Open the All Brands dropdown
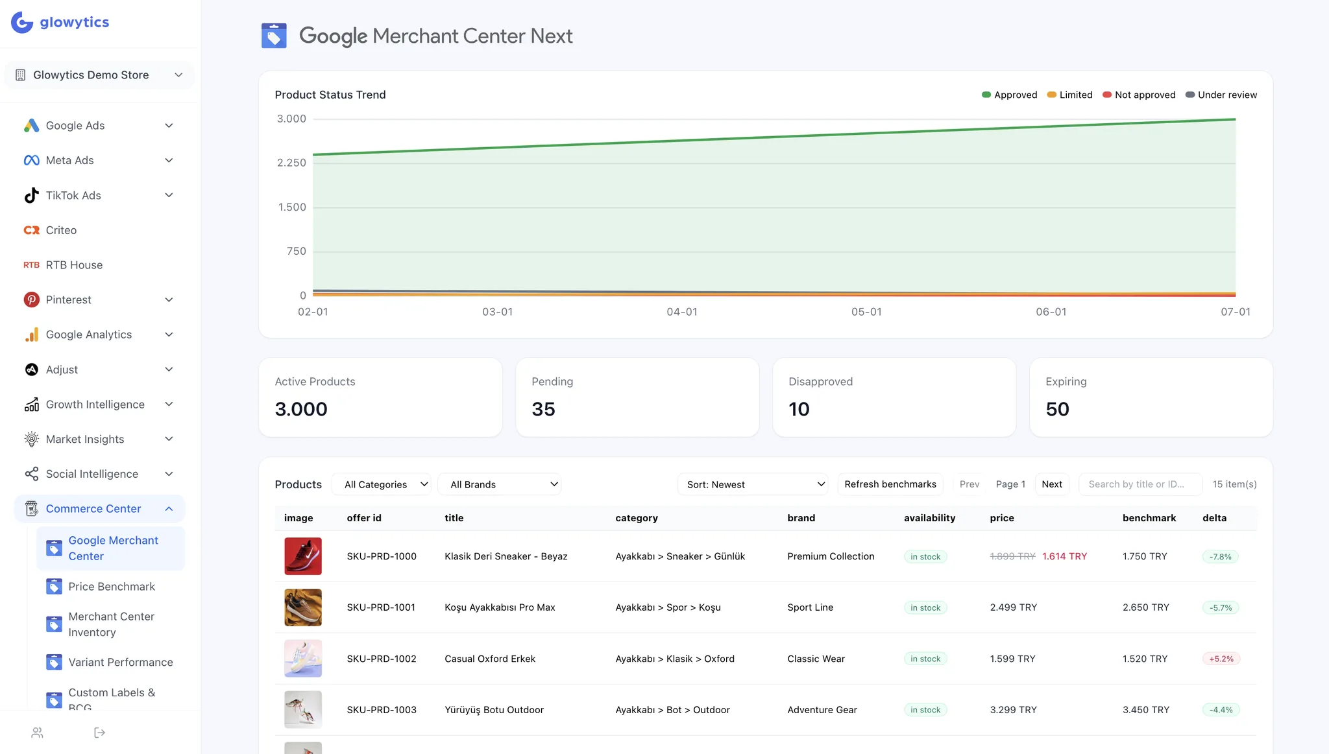This screenshot has width=1329, height=754. click(x=500, y=484)
